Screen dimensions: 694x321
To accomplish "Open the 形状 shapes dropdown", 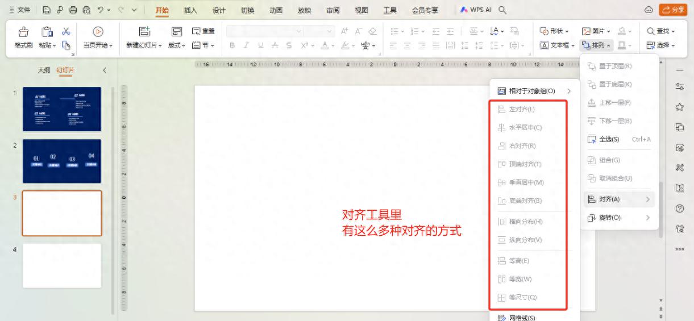I will tap(554, 31).
